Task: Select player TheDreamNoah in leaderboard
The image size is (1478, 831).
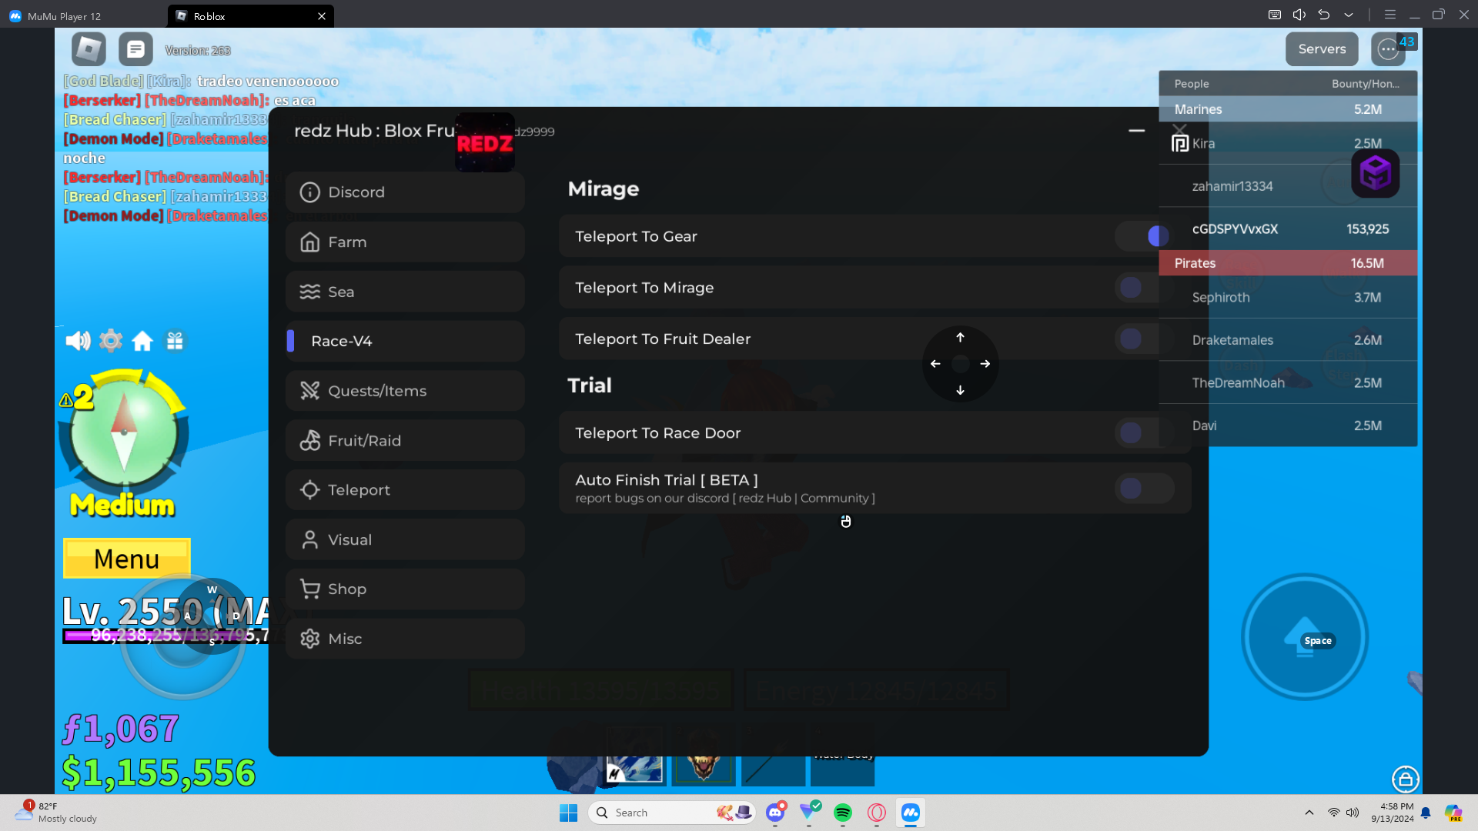Action: tap(1288, 383)
